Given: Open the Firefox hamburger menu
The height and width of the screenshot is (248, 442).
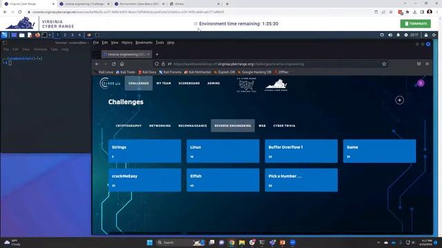Looking at the screenshot, I should pyautogui.click(x=427, y=64).
